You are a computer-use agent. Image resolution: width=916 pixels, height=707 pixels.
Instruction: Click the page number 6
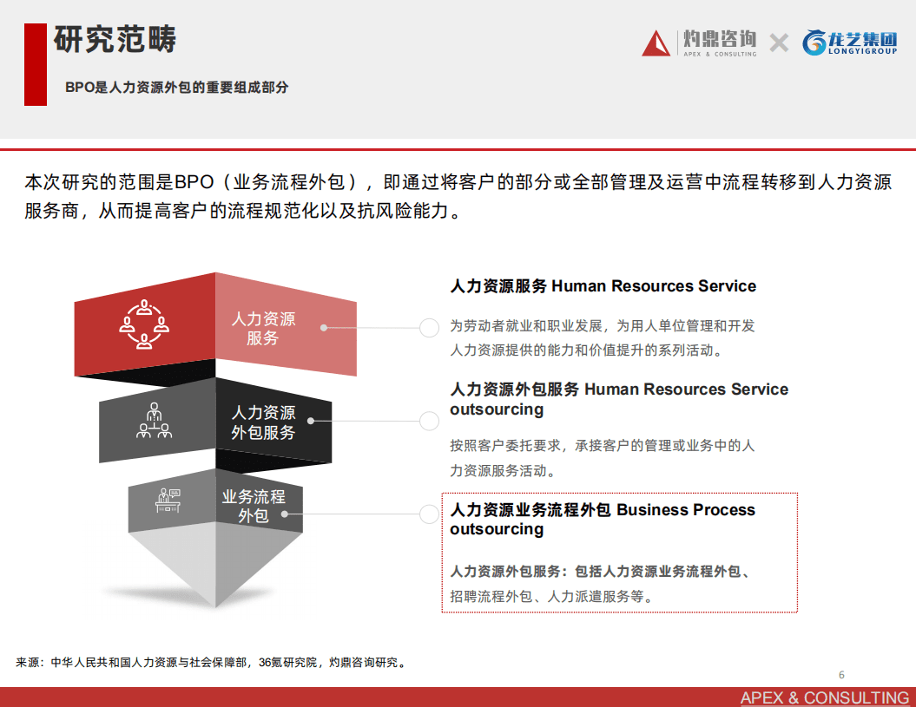pyautogui.click(x=840, y=672)
